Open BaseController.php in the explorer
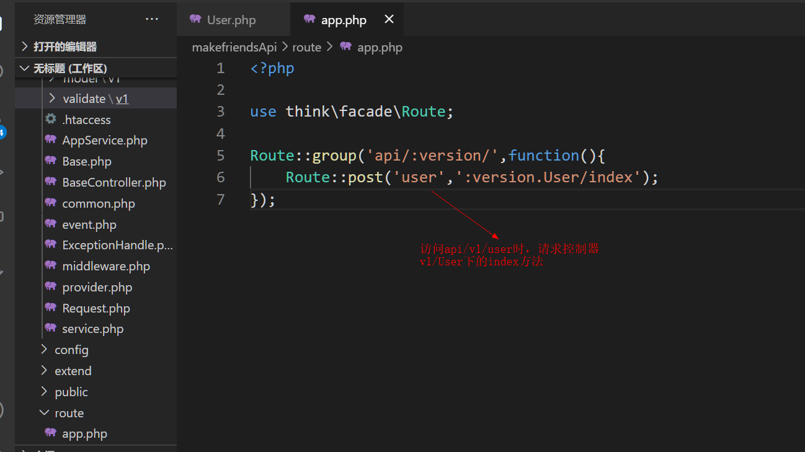 coord(113,182)
